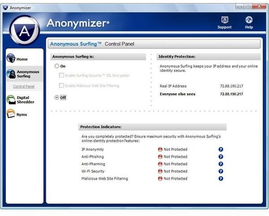Viewport: 269px width, 216px height.
Task: Minimize the Anonymizer window
Action: pyautogui.click(x=239, y=7)
